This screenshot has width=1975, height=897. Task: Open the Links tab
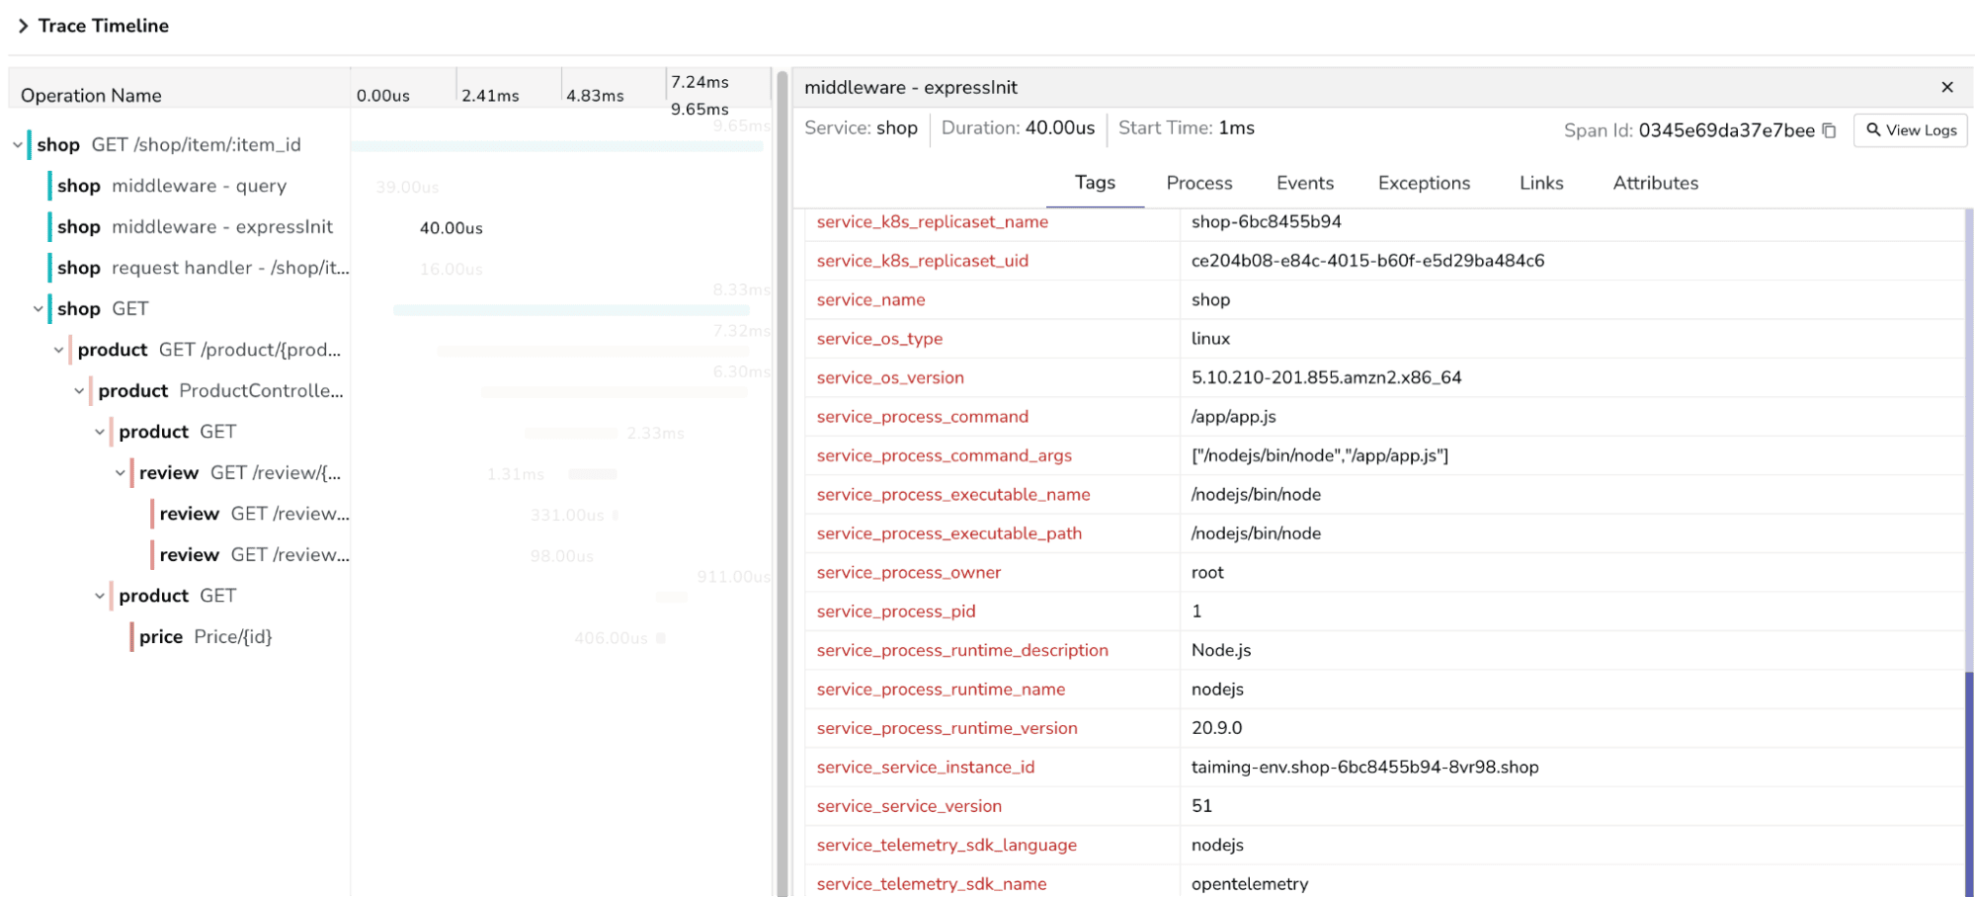(1540, 183)
